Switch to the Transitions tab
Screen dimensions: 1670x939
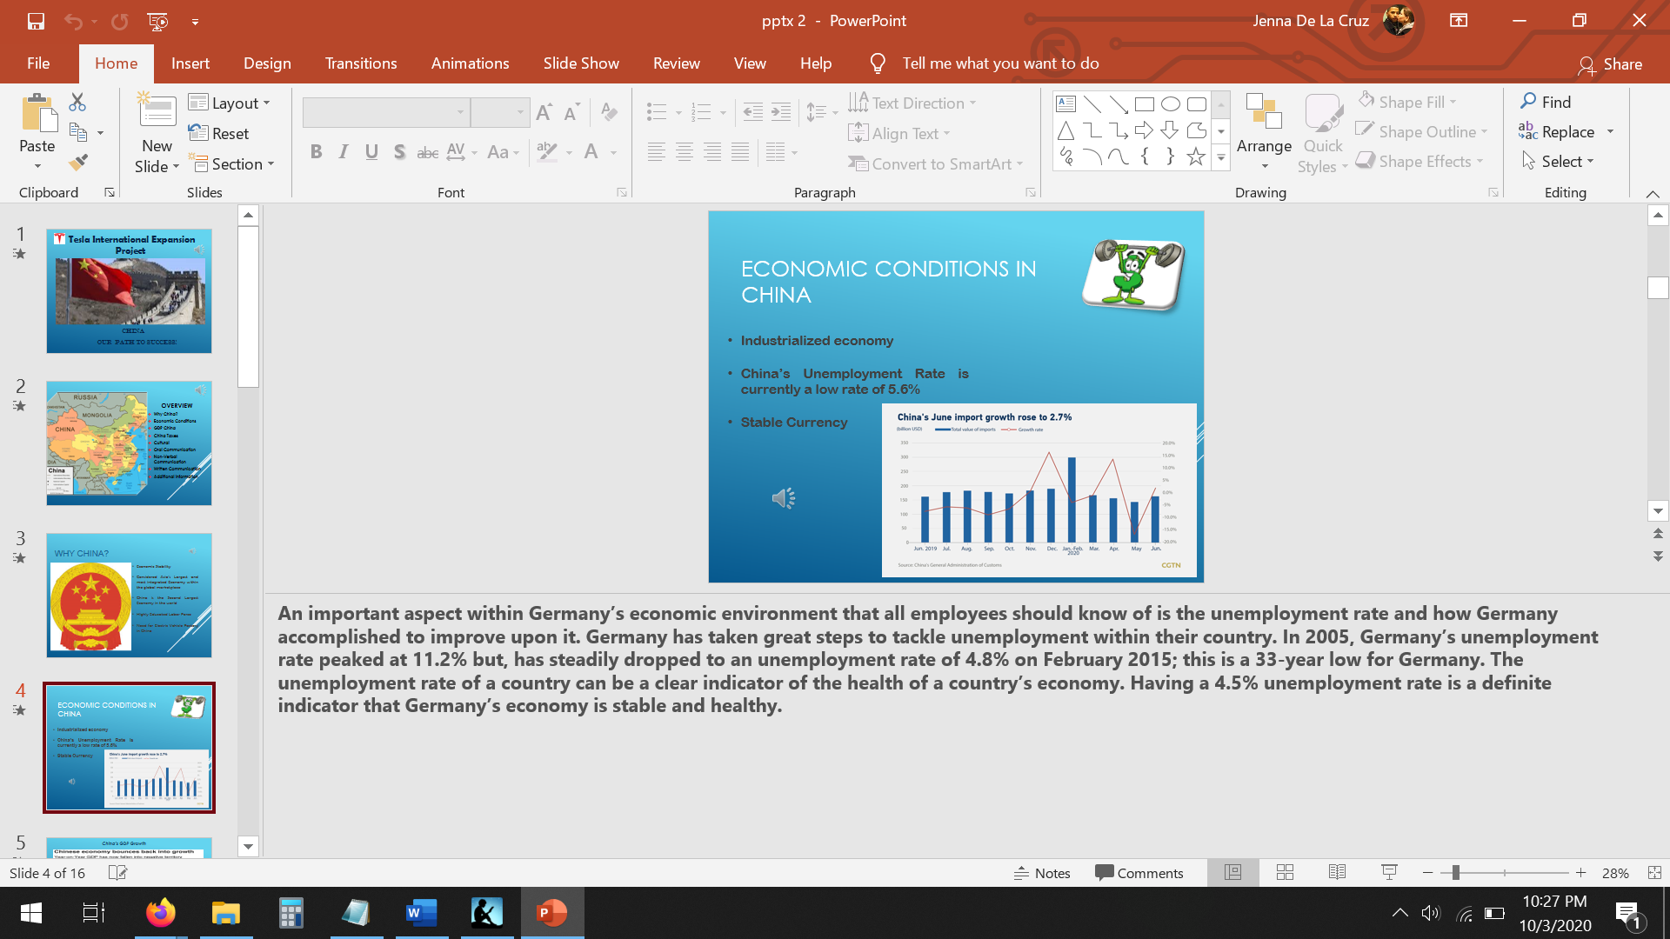tap(360, 63)
